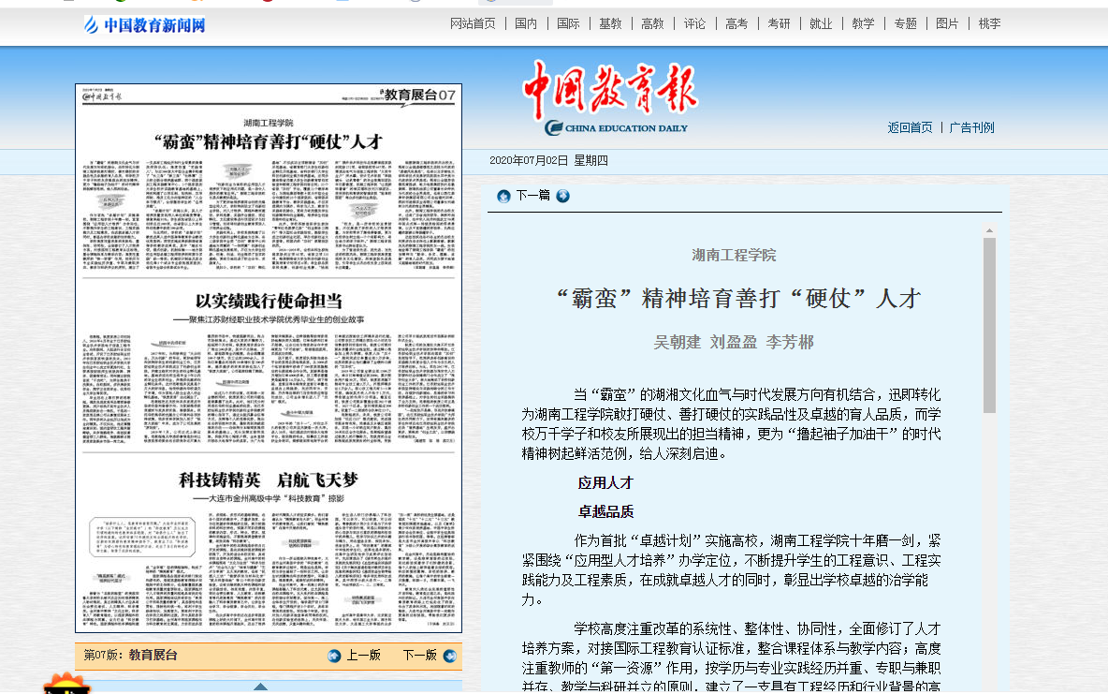Click the right arrow icon after 下一篇
This screenshot has width=1108, height=694.
click(562, 196)
